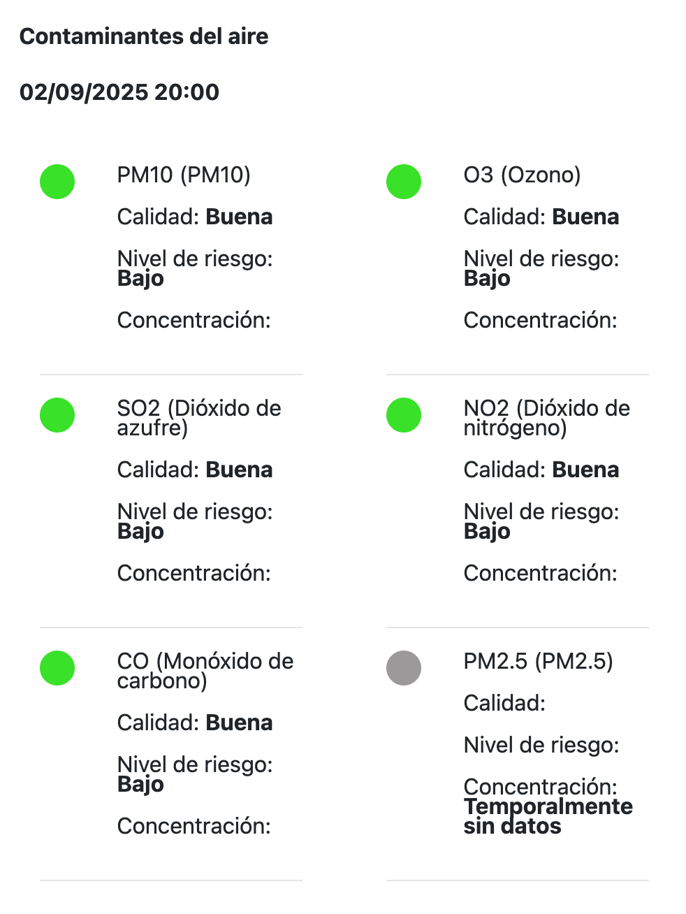Click the green NO2 status dot
This screenshot has width=686, height=914.
coord(404,415)
